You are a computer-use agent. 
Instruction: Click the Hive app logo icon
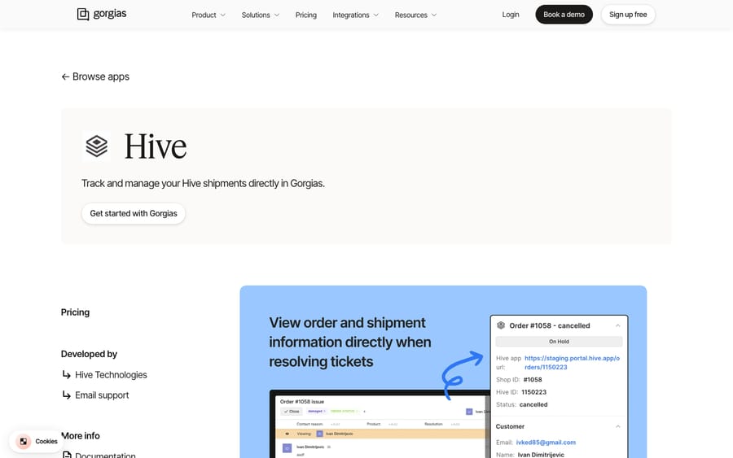(x=97, y=146)
